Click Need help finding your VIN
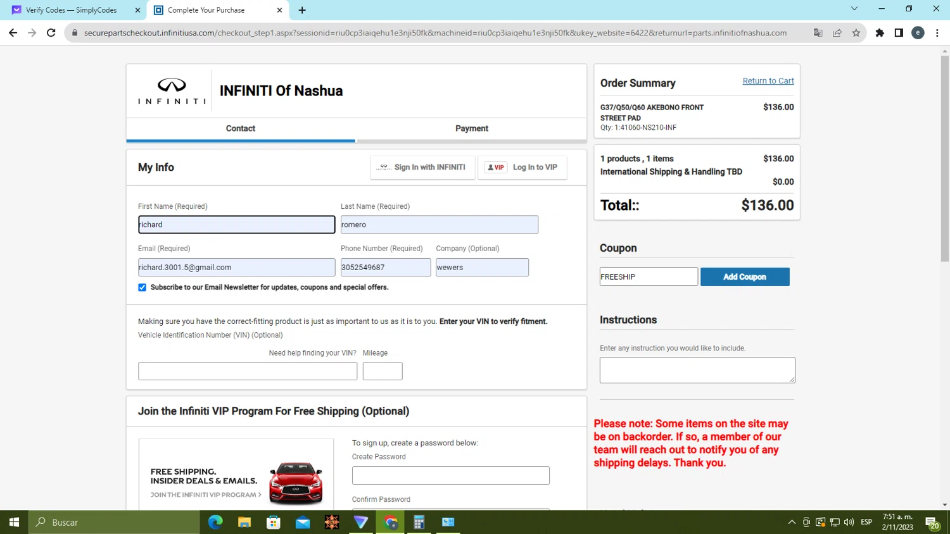Viewport: 950px width, 534px height. coord(312,353)
